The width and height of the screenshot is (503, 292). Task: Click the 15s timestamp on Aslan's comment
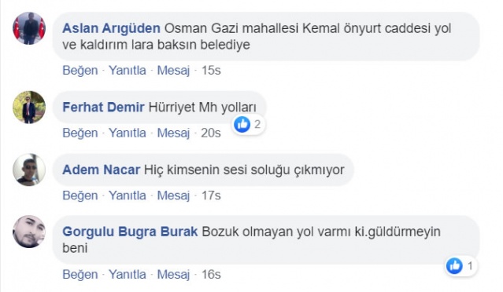coord(211,71)
